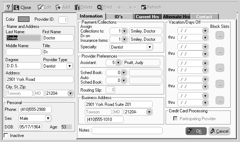Click the Towson city field under Address
The width and height of the screenshot is (240, 142).
click(19, 93)
